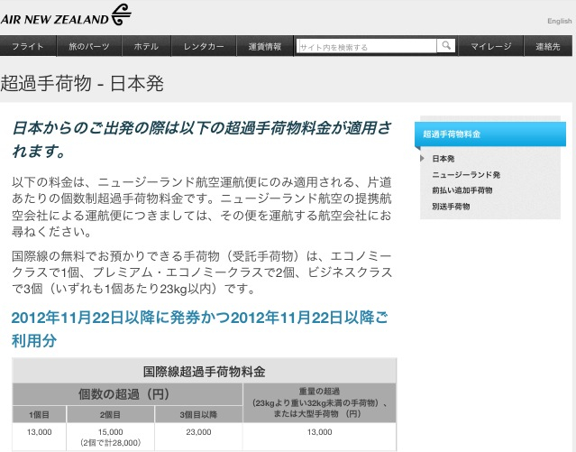Open the 前払い追加手荷物 sidebar link
Viewport: 576px width, 452px height.
(462, 190)
